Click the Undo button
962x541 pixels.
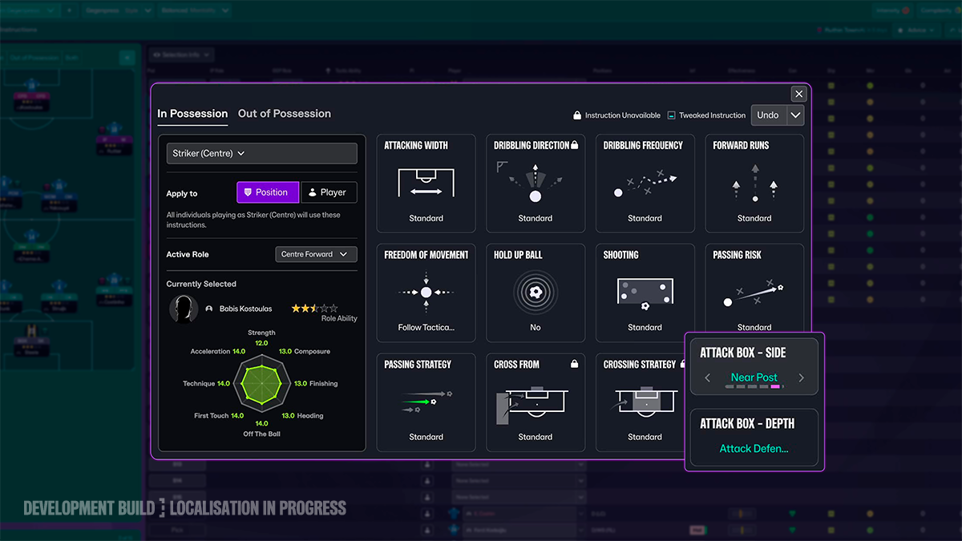[768, 115]
